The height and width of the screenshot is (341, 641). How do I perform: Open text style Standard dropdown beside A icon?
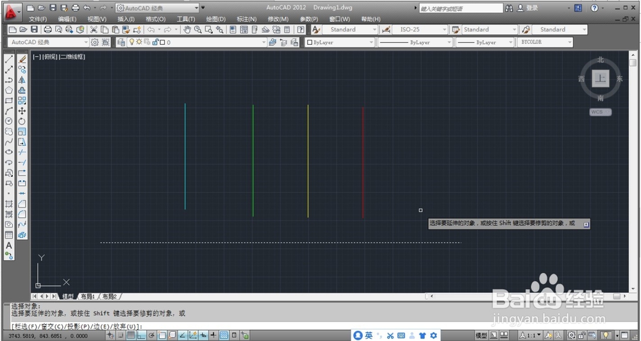pyautogui.click(x=374, y=29)
